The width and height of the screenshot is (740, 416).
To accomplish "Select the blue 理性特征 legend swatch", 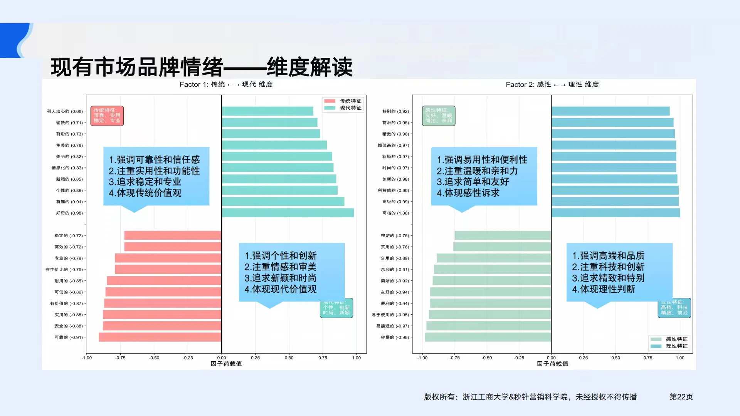I will click(655, 346).
